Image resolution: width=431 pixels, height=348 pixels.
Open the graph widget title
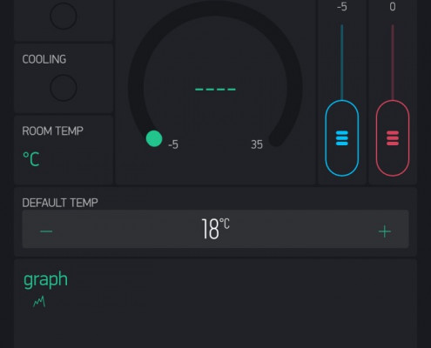(x=45, y=279)
